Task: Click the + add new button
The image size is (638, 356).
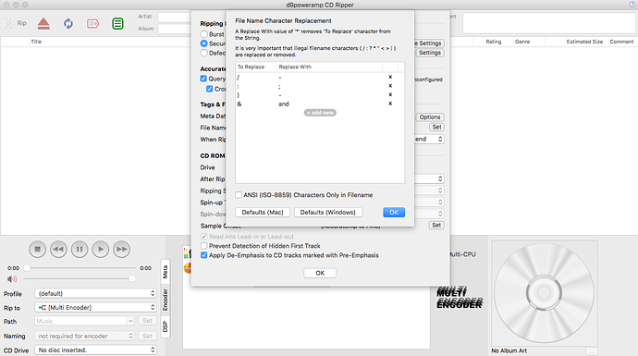Action: pyautogui.click(x=320, y=113)
